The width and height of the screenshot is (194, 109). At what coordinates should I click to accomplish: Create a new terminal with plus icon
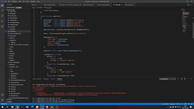[179, 79]
